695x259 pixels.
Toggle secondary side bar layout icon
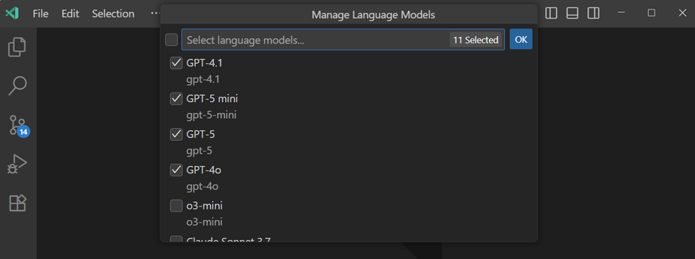[594, 13]
